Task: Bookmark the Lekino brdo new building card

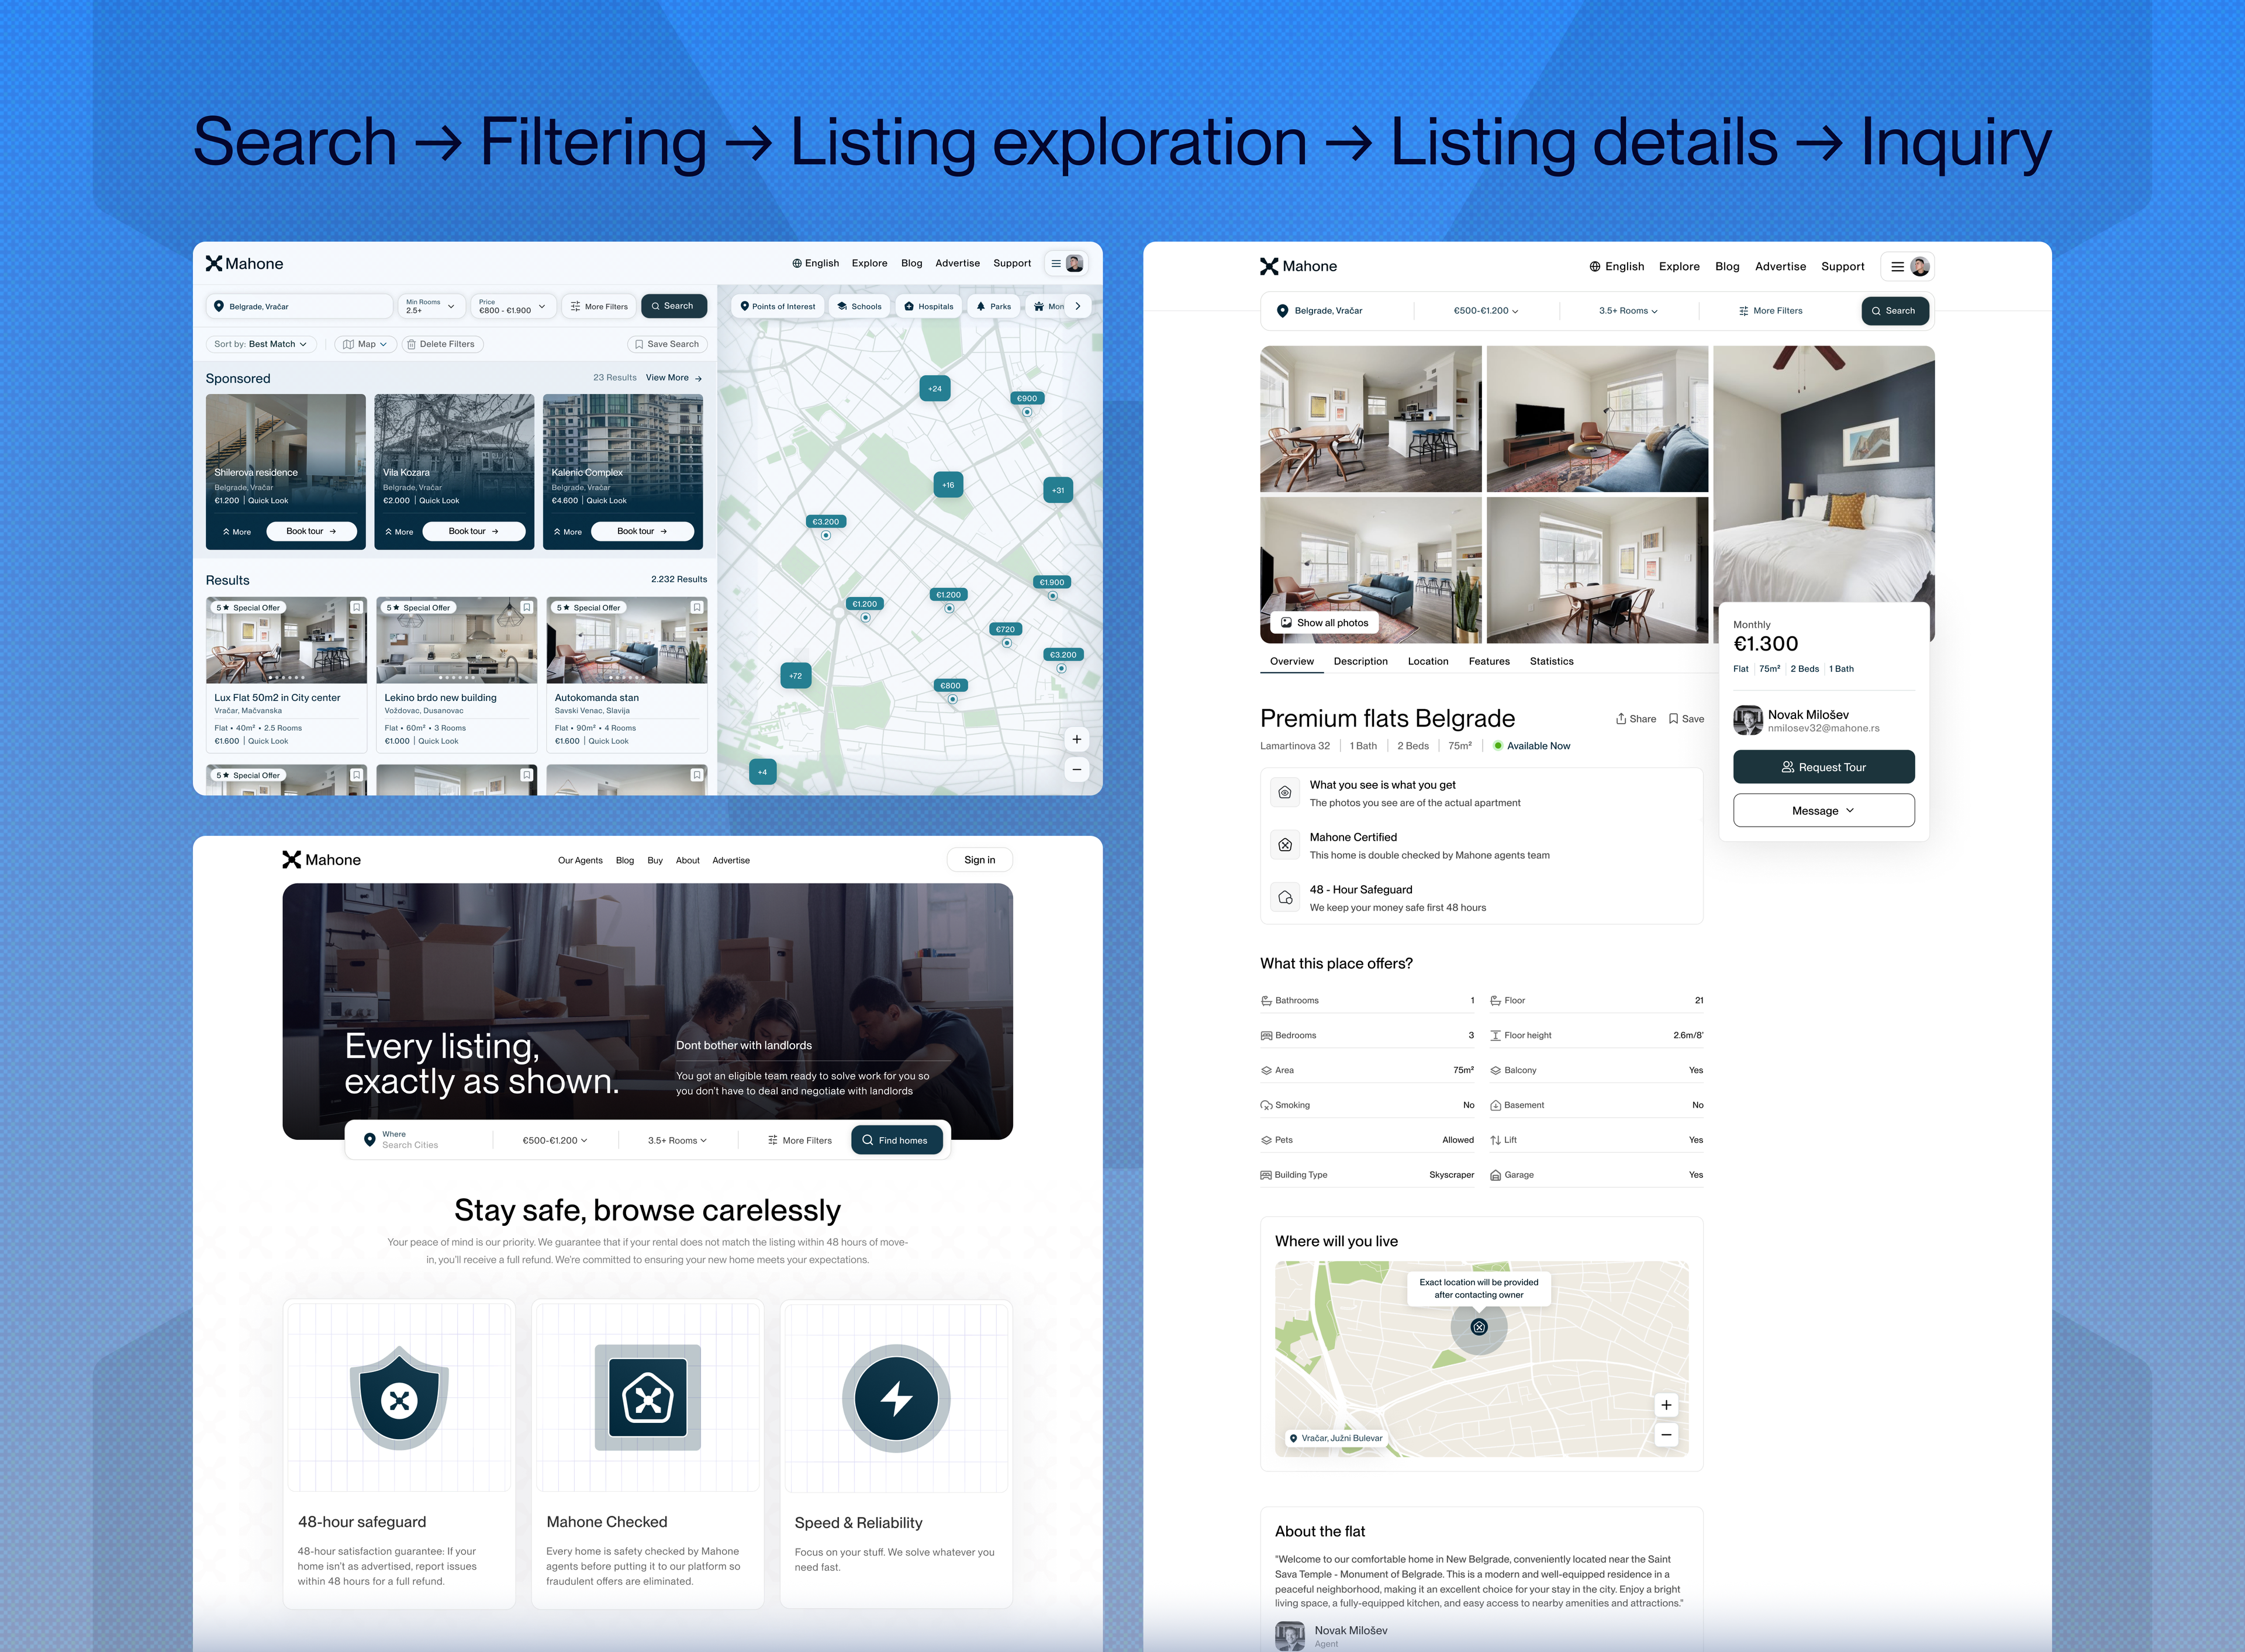Action: pos(526,607)
